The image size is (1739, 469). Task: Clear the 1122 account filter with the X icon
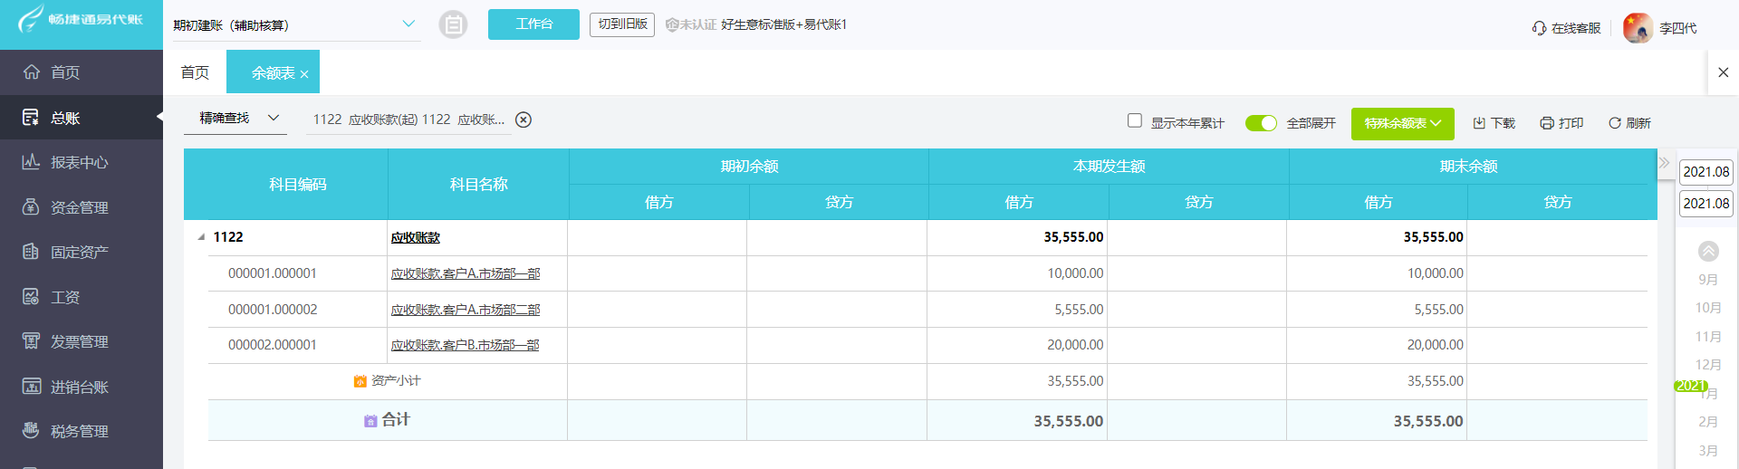click(524, 120)
